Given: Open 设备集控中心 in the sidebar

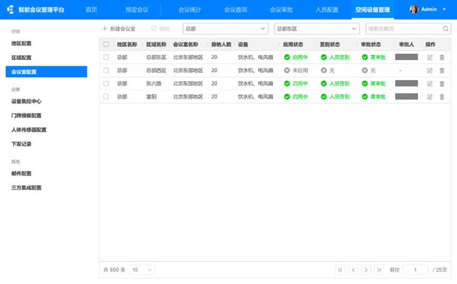Looking at the screenshot, I should (x=26, y=101).
